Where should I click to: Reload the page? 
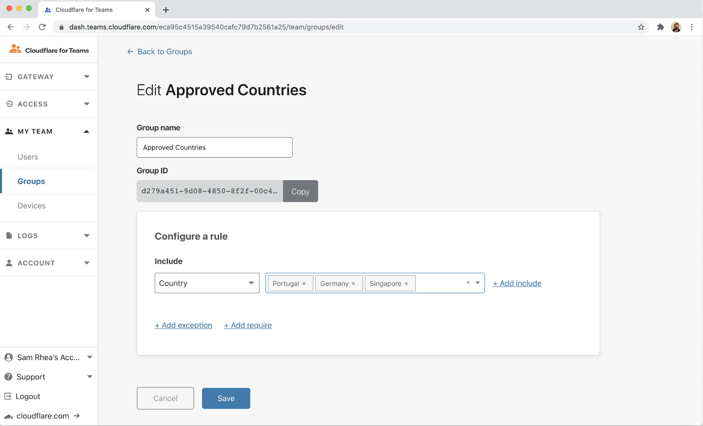pyautogui.click(x=42, y=27)
